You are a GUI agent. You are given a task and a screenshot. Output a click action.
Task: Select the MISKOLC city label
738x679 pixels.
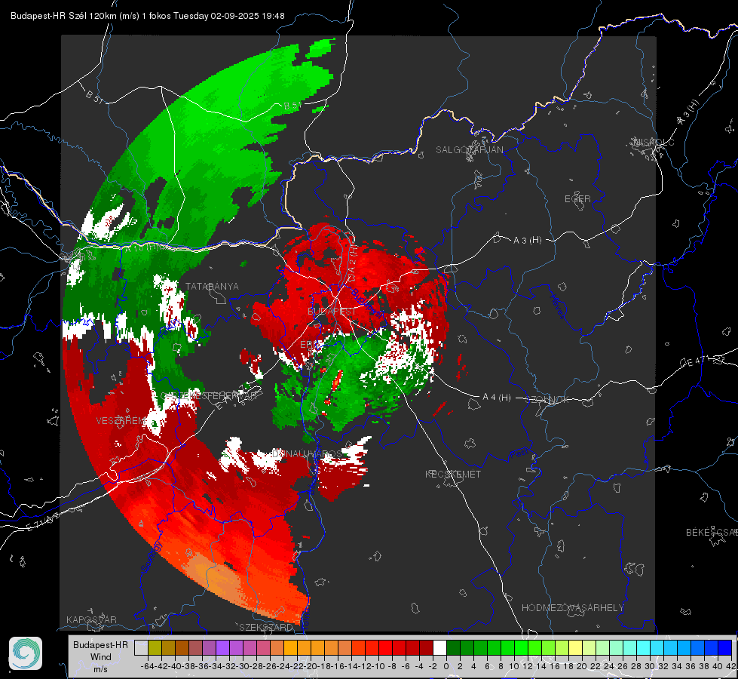tap(654, 142)
